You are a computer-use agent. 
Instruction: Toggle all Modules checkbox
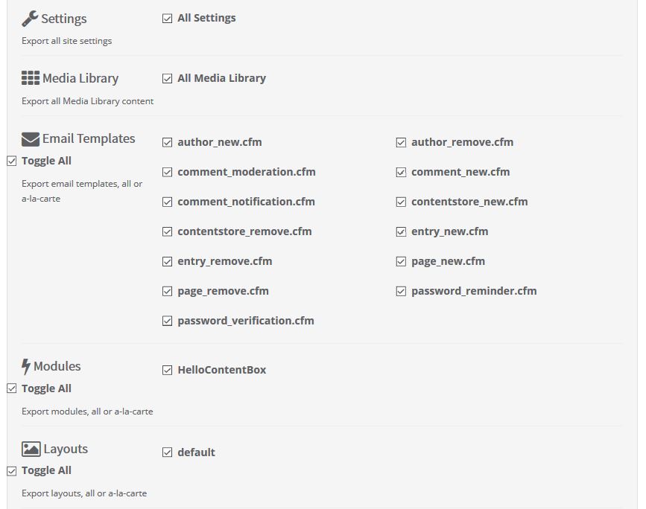[12, 388]
